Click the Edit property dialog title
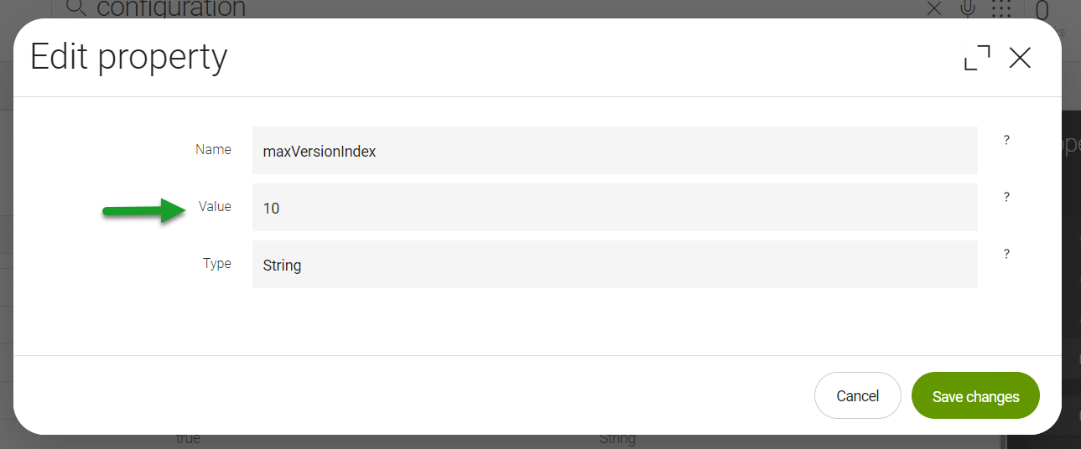1081x449 pixels. (129, 57)
